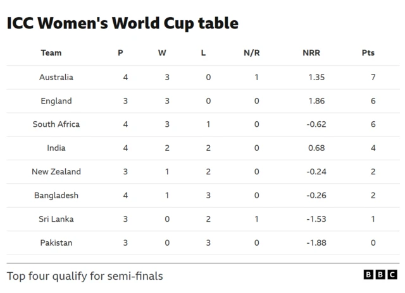Viewport: 405px width, 293px height.
Task: Select the England team name
Action: (56, 101)
